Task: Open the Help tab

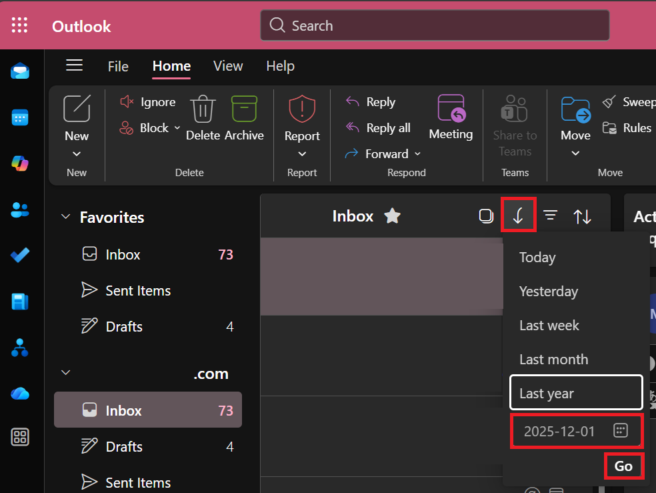Action: point(280,66)
